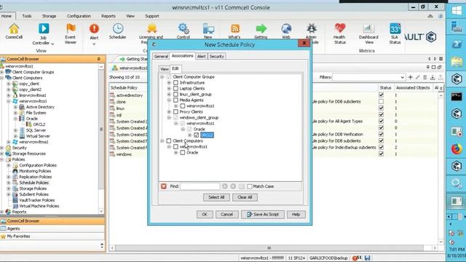Expand the copy_client node
This screenshot has height=262, width=466.
pos(9,84)
